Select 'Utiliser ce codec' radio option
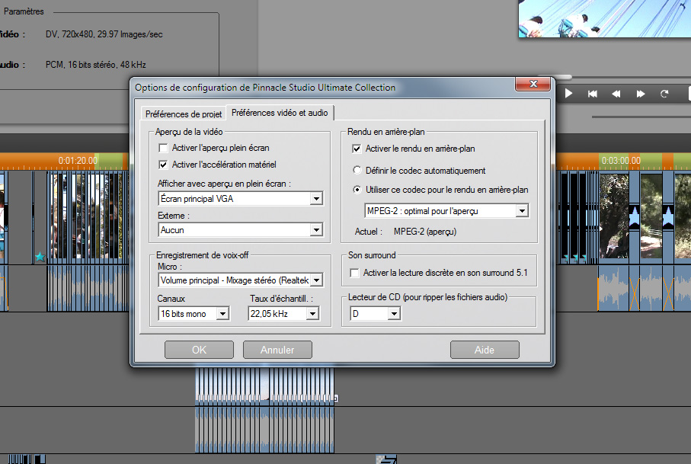This screenshot has height=464, width=691. (357, 190)
